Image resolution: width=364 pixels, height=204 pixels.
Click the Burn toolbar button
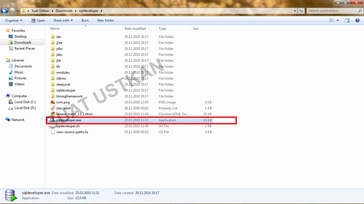tap(85, 20)
